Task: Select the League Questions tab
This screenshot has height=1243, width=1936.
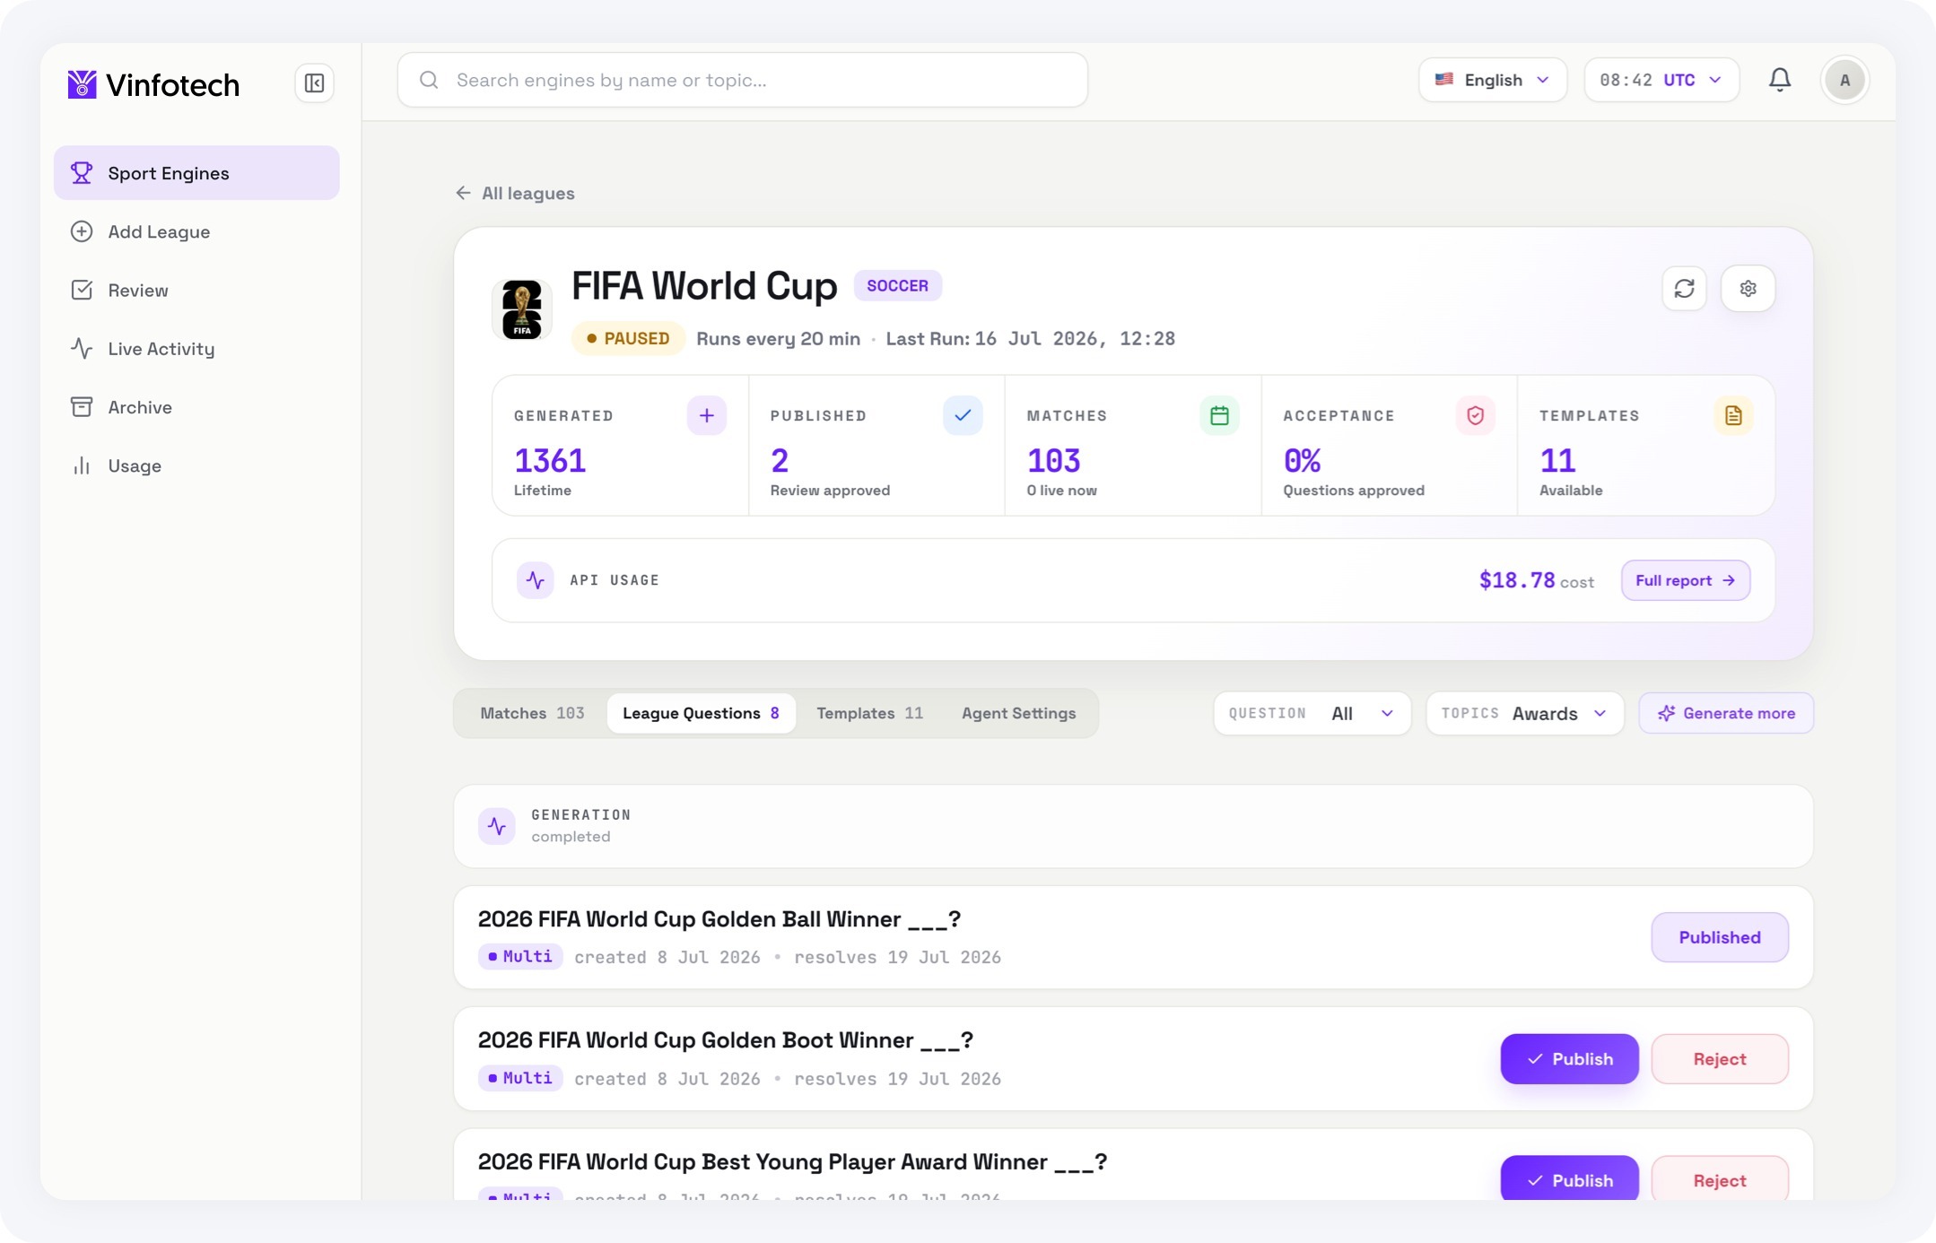Action: click(x=701, y=713)
